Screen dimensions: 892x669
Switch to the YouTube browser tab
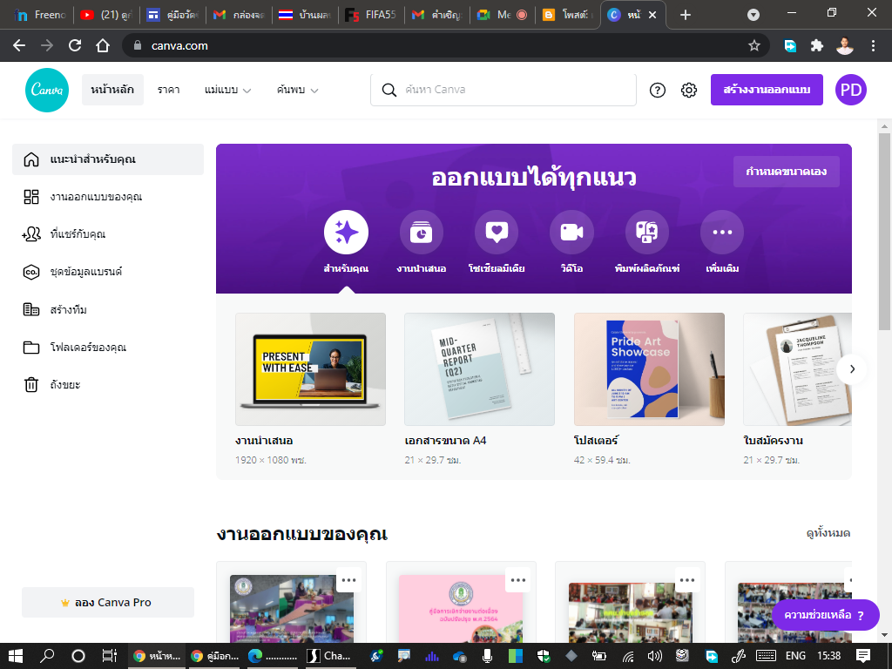[x=106, y=15]
